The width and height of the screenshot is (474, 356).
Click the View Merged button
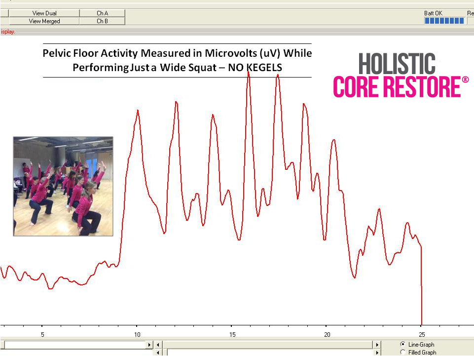pos(44,21)
